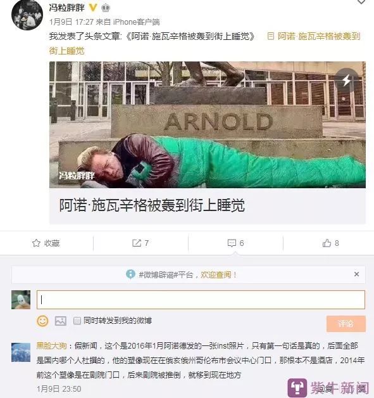Screen dimensions: 374x398
Task: Open comments via speech bubble icon
Action: click(x=232, y=243)
